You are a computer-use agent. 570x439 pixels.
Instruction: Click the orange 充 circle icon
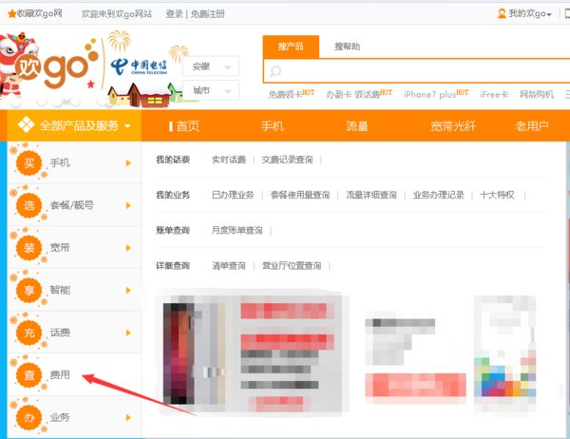click(29, 333)
